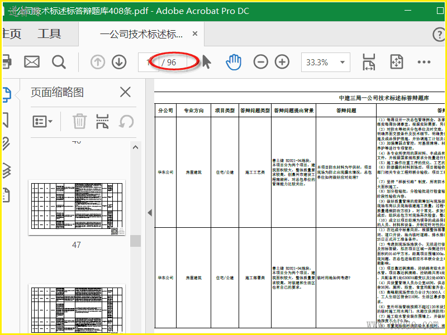Screen dimensions: 447x335
Task: Click the fit width scrolling mode icon
Action: point(369,62)
